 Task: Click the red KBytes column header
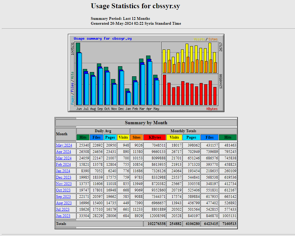click(155, 137)
